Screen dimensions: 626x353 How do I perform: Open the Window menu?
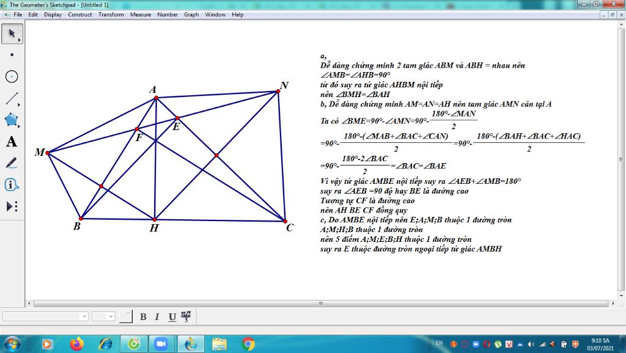(x=215, y=15)
